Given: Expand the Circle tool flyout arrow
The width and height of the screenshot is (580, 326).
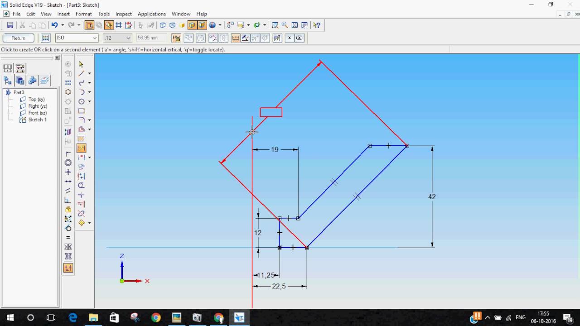Looking at the screenshot, I should click(89, 101).
